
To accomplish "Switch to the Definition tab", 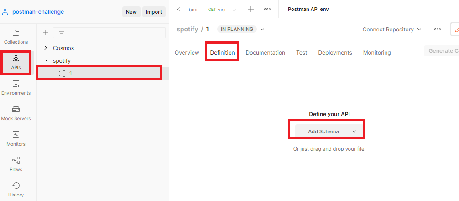I will point(223,53).
